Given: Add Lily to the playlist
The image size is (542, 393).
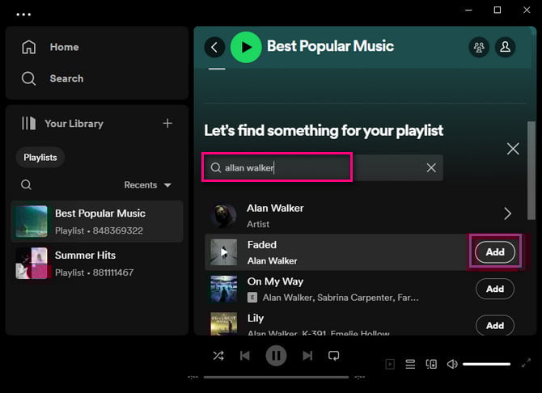Looking at the screenshot, I should 495,325.
